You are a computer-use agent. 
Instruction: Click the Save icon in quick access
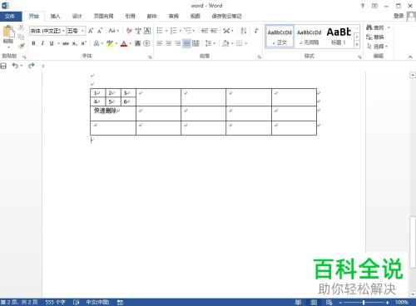(3, 66)
